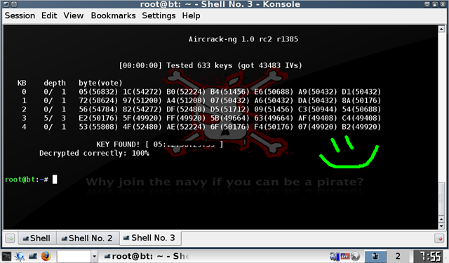This screenshot has width=449, height=263.
Task: Open the Firefox browser from the panel
Action: tap(46, 256)
